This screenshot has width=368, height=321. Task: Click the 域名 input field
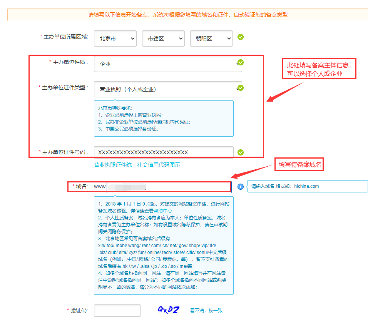pos(169,187)
